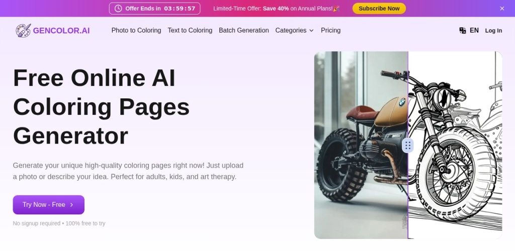Expand the Categories chevron arrow

tap(311, 31)
